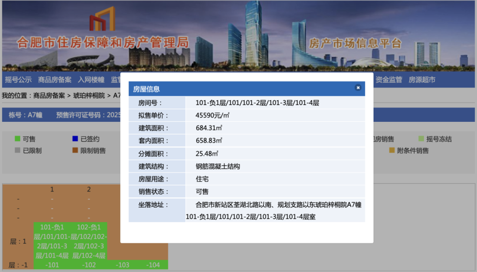This screenshot has height=272, width=477.
Task: Click the light green 摇号冻结 legend square
Action: tap(421, 139)
